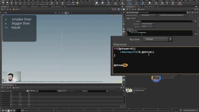Click the FLIP Tank shelf tool
Viewport: 199px width, 112px height.
(103, 3)
